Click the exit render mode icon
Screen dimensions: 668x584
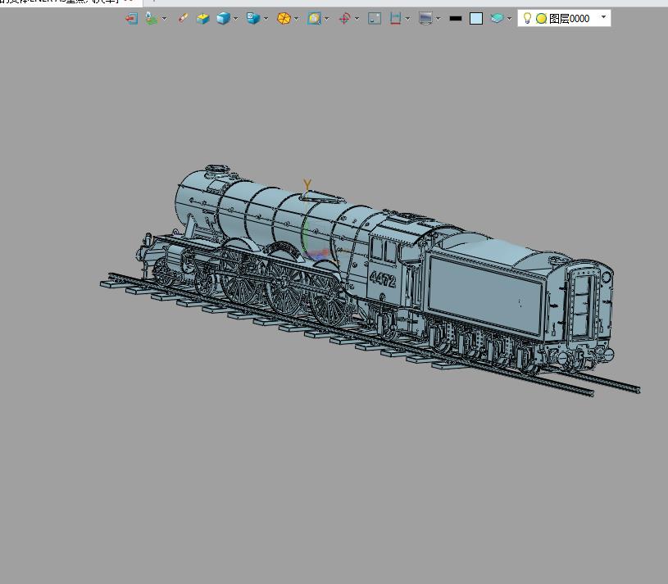tap(131, 17)
